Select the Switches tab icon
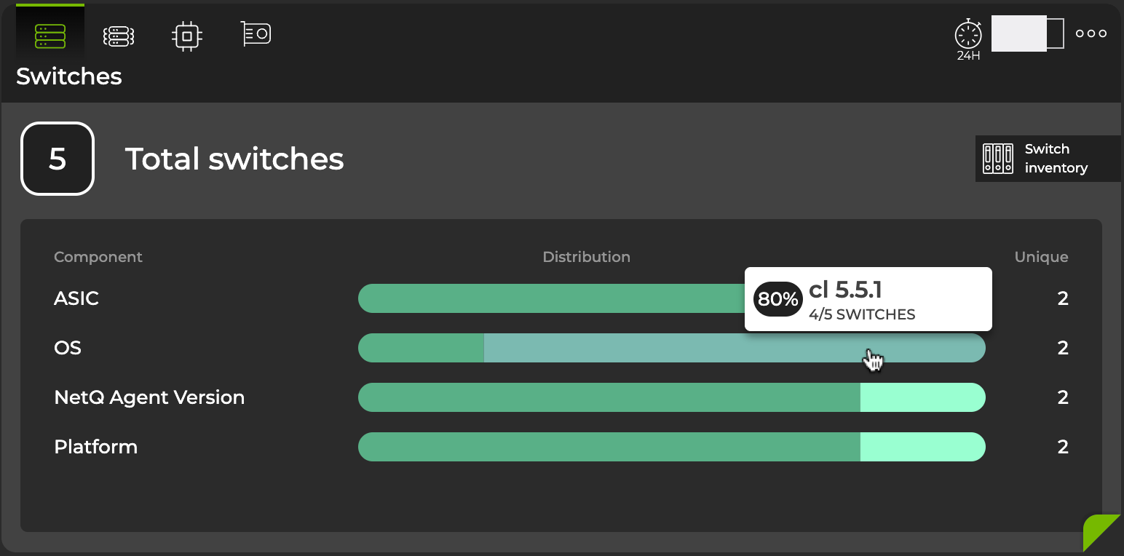 click(50, 35)
